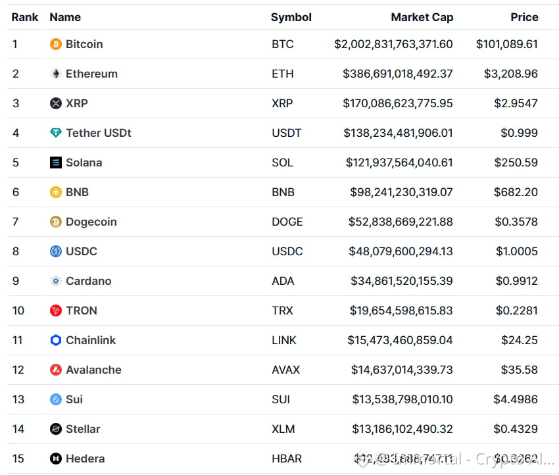Click the Solana logo icon
559x475 pixels.
click(56, 162)
